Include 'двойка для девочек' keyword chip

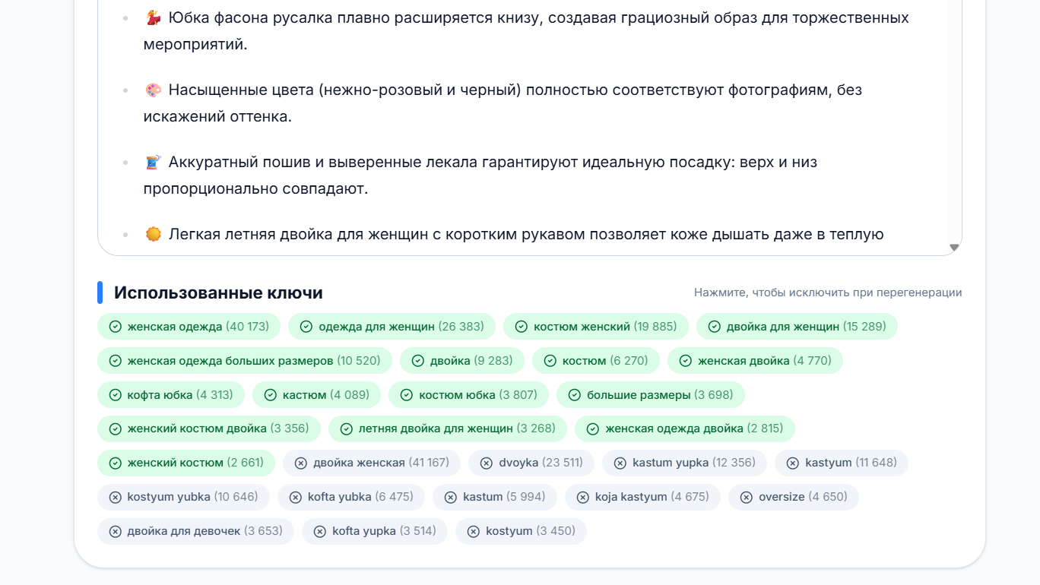195,531
